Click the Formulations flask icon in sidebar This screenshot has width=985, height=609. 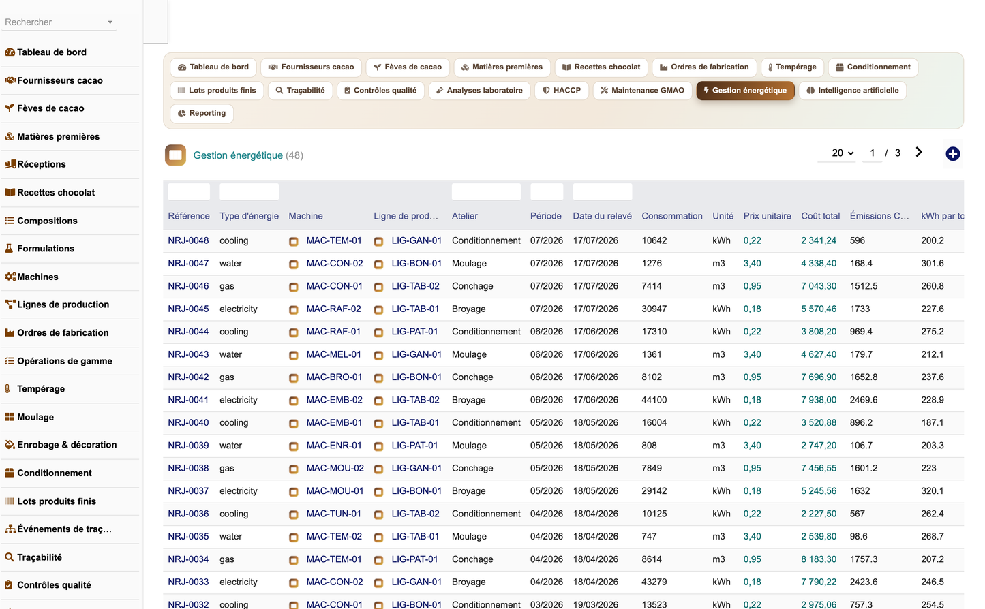[x=9, y=249]
